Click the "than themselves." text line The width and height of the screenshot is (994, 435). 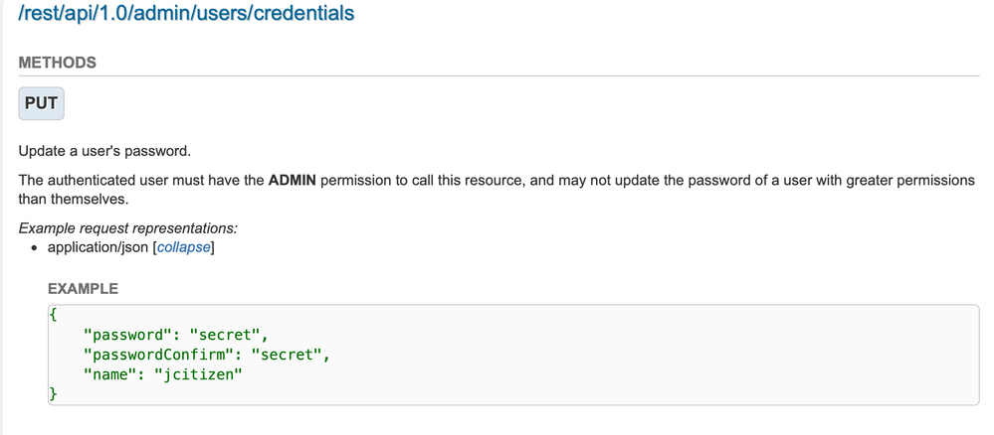pos(74,200)
